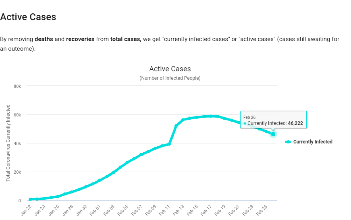Click the 20k y-axis label
Screen dimensions: 351x220
[17, 172]
